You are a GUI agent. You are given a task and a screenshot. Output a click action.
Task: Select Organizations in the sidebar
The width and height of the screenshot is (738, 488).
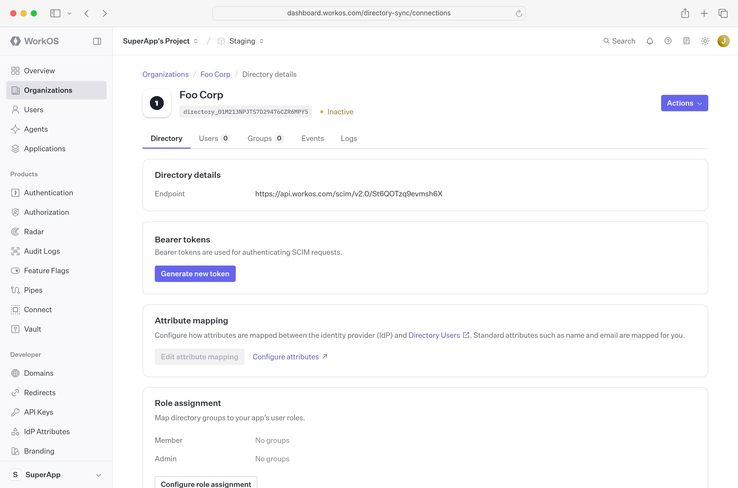click(56, 90)
